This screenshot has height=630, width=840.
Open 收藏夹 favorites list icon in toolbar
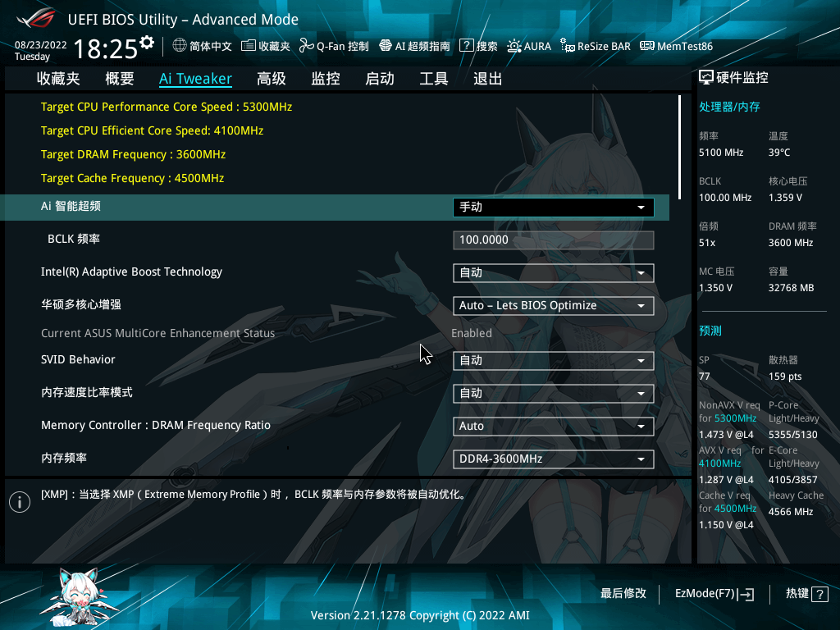248,46
